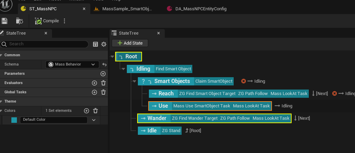Add a Colors element with the plus icon
Viewport: 355px width, 153px height.
click(x=87, y=111)
